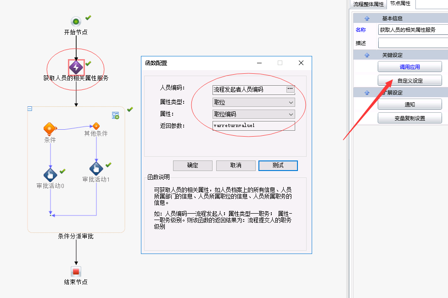Confirm with the 确定 button
The image size is (448, 298).
click(193, 166)
